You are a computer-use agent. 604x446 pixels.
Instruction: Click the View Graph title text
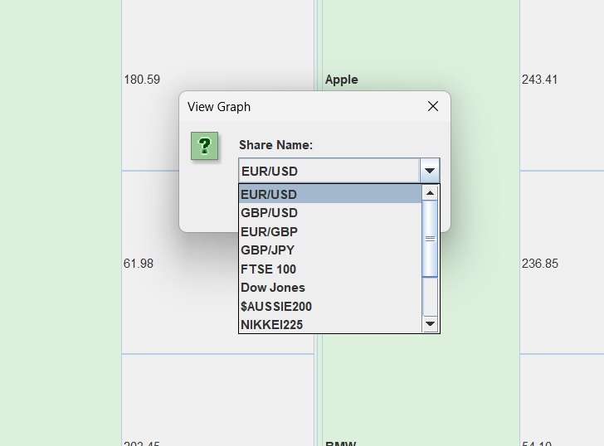219,107
